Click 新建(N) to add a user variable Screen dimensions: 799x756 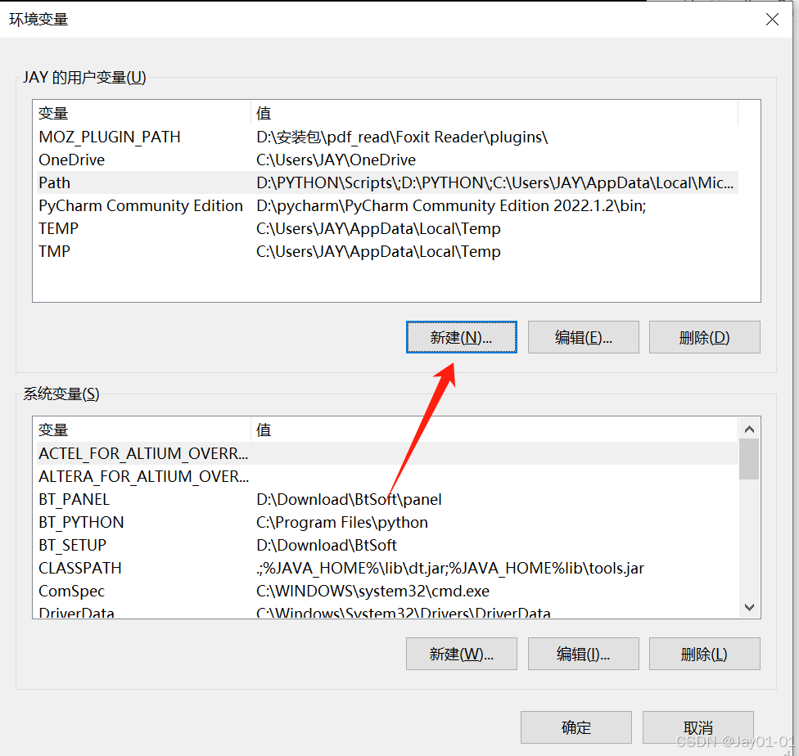click(x=461, y=336)
